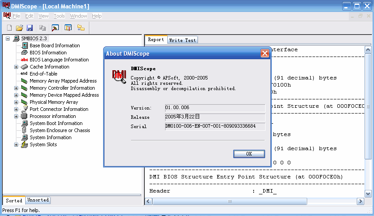This screenshot has width=374, height=216.
Task: Expand the Cache Information node
Action: point(16,67)
